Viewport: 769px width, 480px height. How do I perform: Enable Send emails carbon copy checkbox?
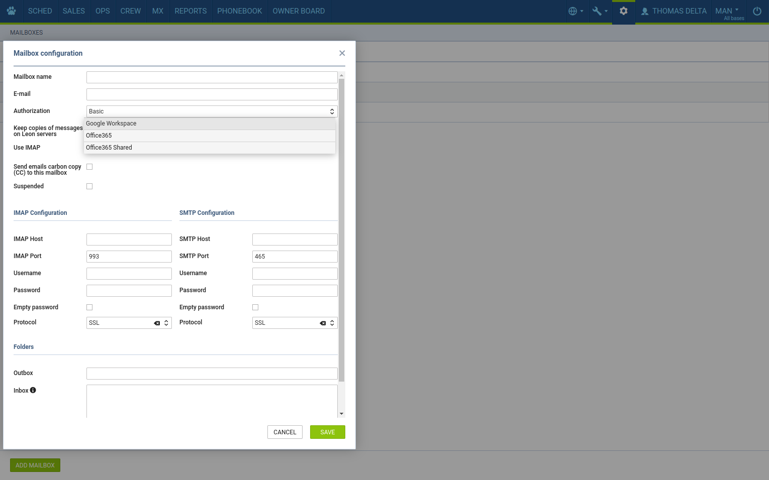(89, 167)
